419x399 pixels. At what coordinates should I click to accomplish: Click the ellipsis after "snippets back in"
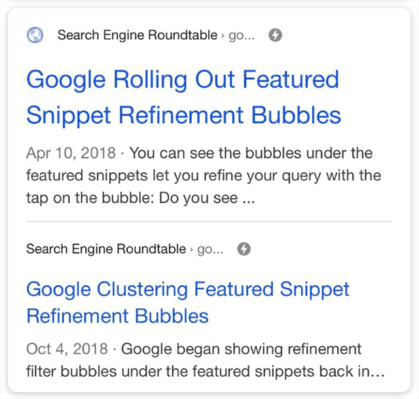click(376, 372)
